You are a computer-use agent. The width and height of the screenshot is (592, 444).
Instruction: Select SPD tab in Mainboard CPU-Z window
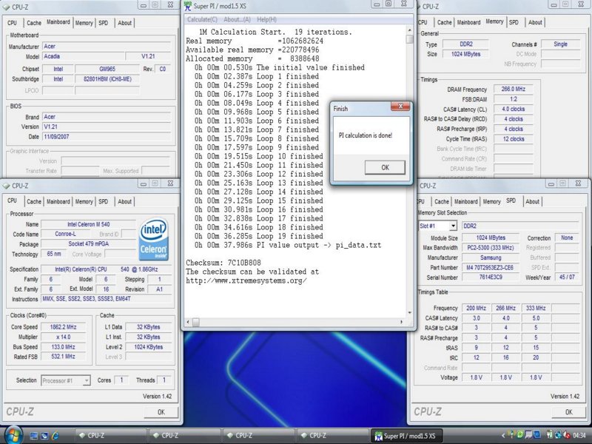click(x=103, y=23)
